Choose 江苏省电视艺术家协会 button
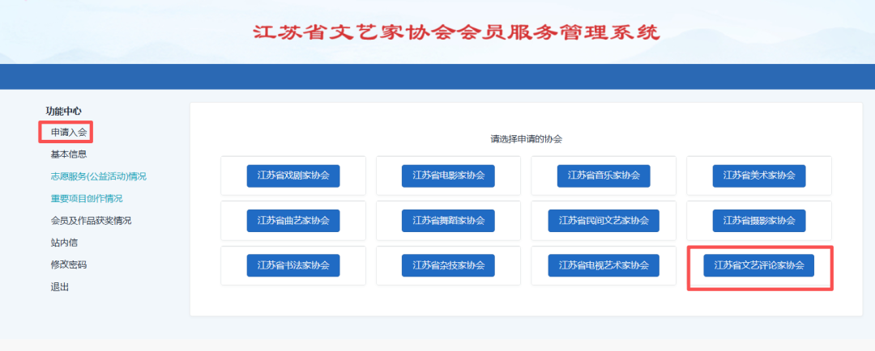Screen dimensions: 875x351 pyautogui.click(x=604, y=265)
